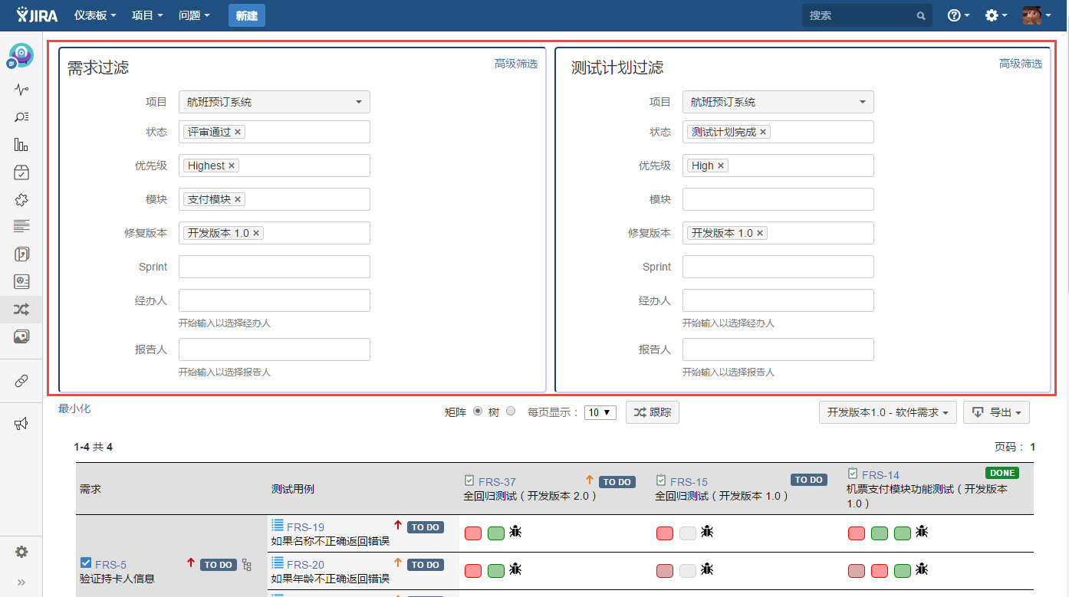The image size is (1069, 597).
Task: Open the documents pages sidebar icon
Action: coord(21,254)
